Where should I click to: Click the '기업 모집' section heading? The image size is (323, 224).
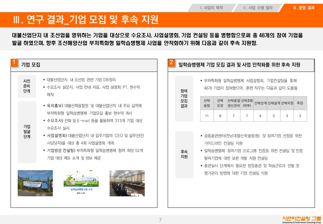click(x=31, y=65)
